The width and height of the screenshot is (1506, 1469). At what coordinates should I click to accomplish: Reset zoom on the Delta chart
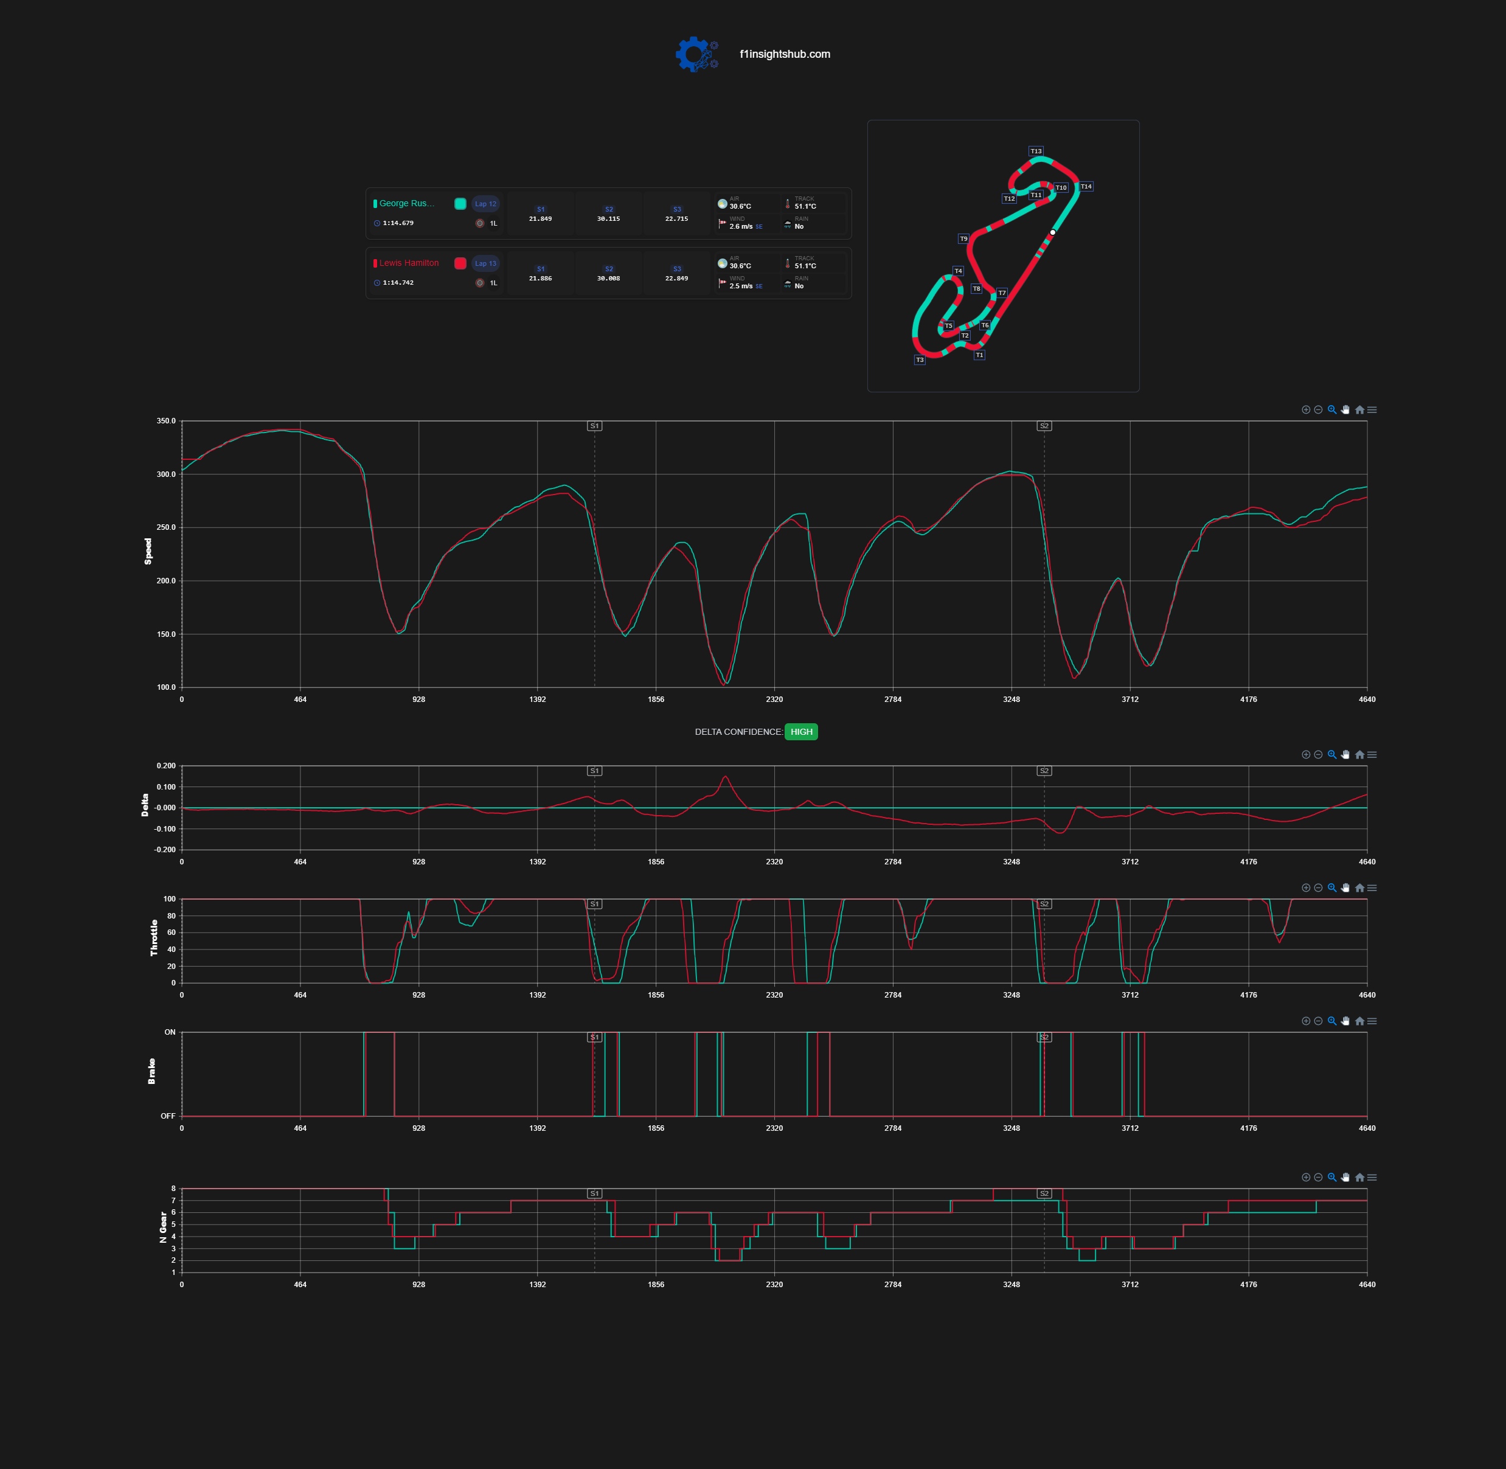1359,754
